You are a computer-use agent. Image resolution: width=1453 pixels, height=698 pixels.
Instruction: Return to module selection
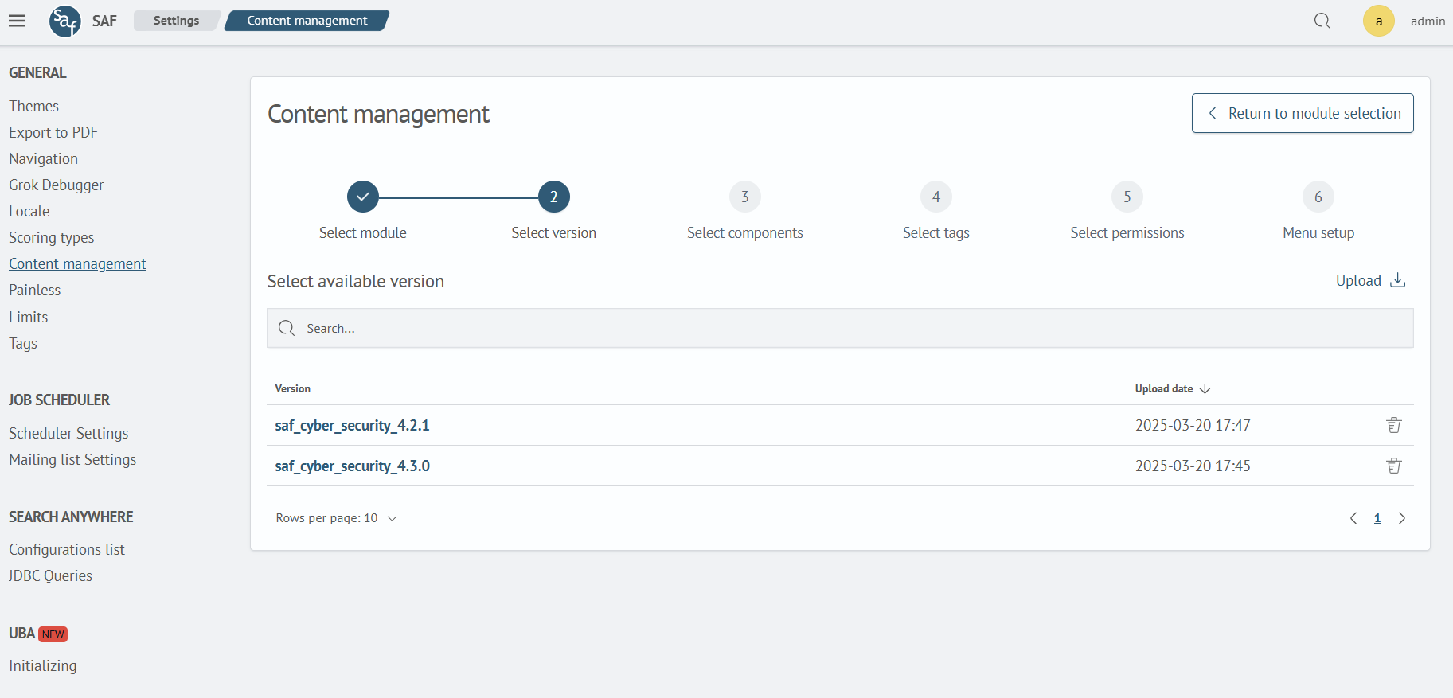(1303, 113)
